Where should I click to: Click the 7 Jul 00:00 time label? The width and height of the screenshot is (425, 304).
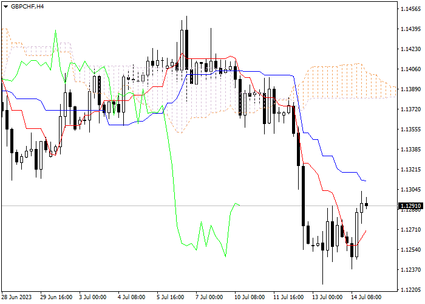pyautogui.click(x=209, y=297)
